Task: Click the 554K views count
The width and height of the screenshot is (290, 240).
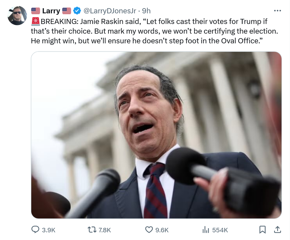Action: [220, 230]
